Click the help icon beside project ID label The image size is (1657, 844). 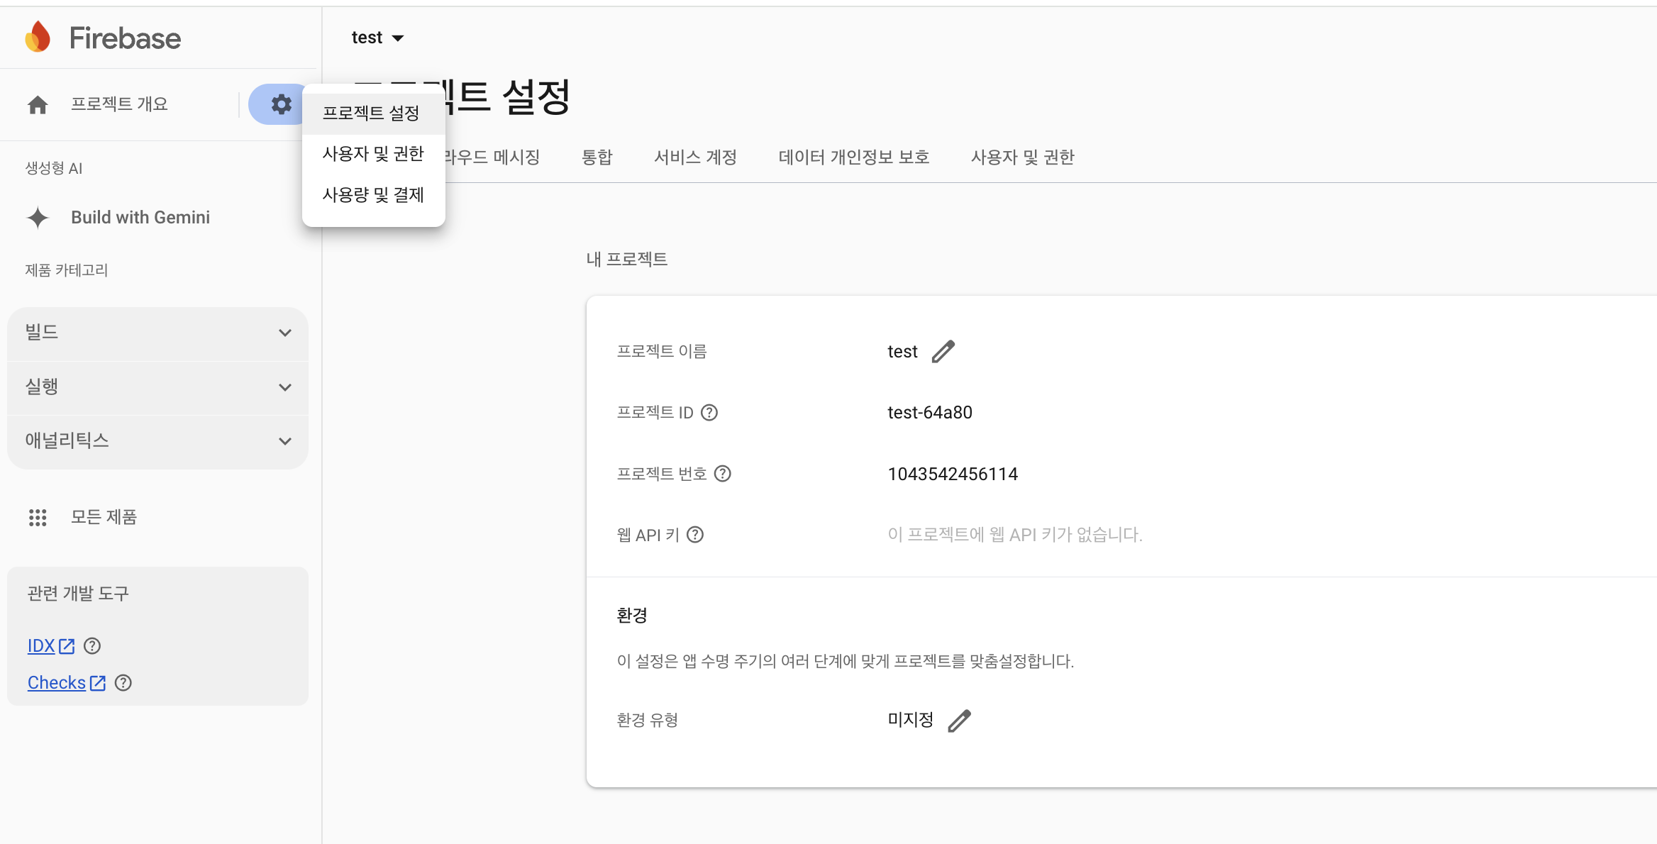point(709,413)
